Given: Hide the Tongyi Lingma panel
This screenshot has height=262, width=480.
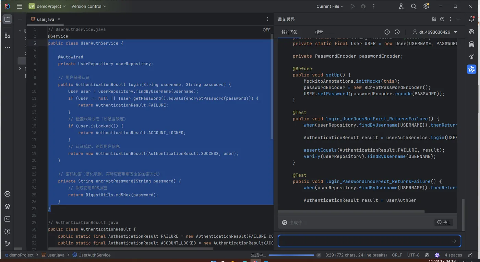Looking at the screenshot, I should [458, 19].
